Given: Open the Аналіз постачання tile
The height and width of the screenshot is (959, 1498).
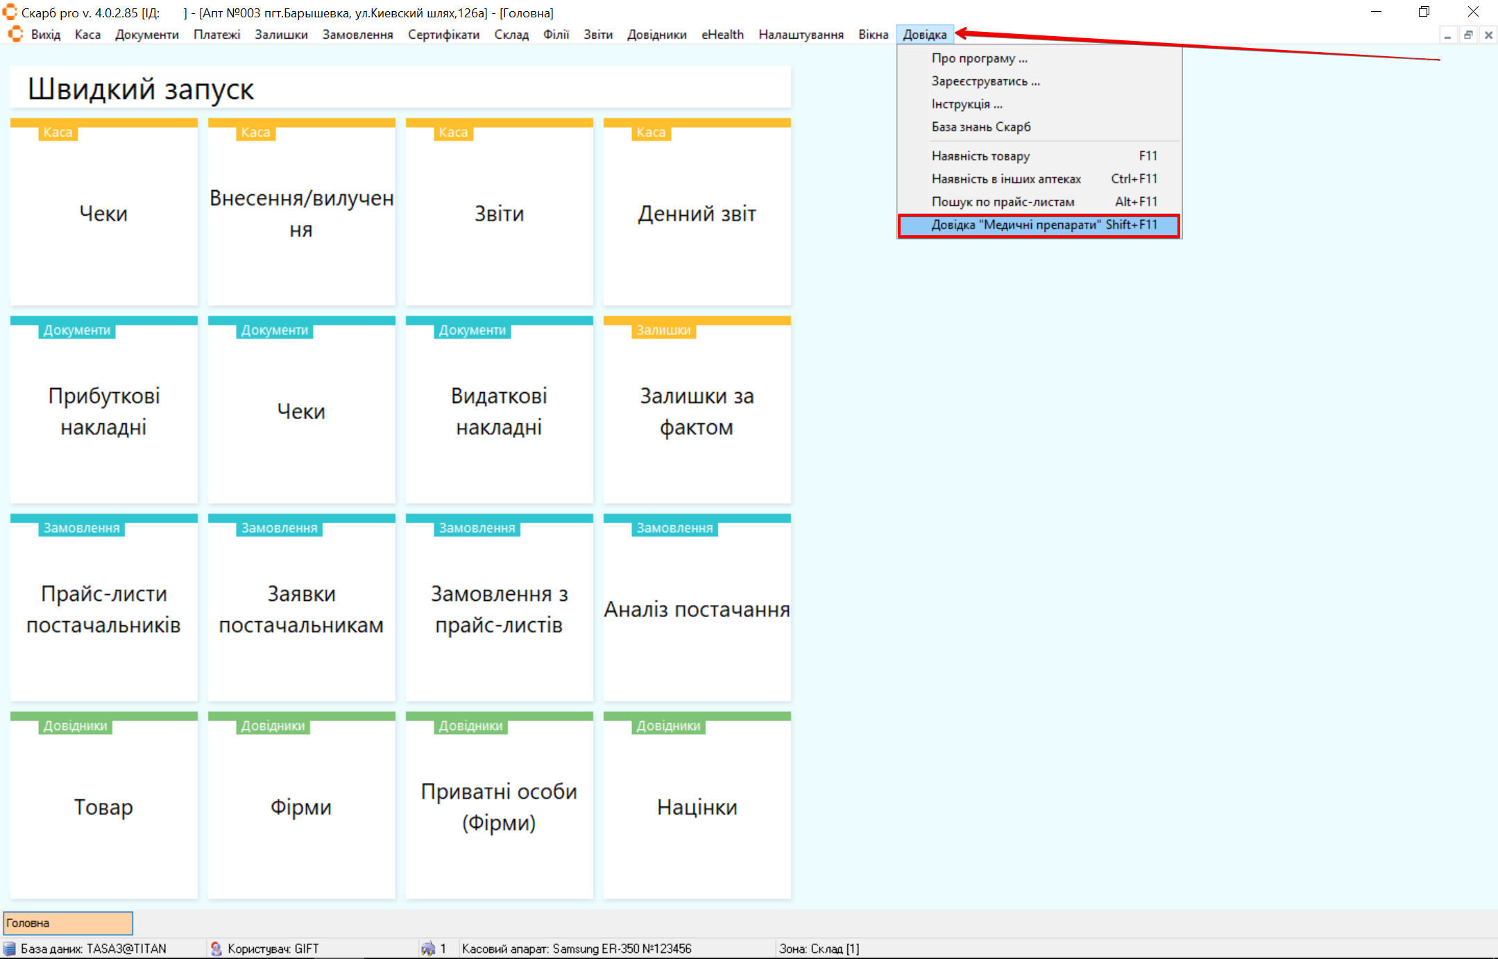Looking at the screenshot, I should 697,609.
